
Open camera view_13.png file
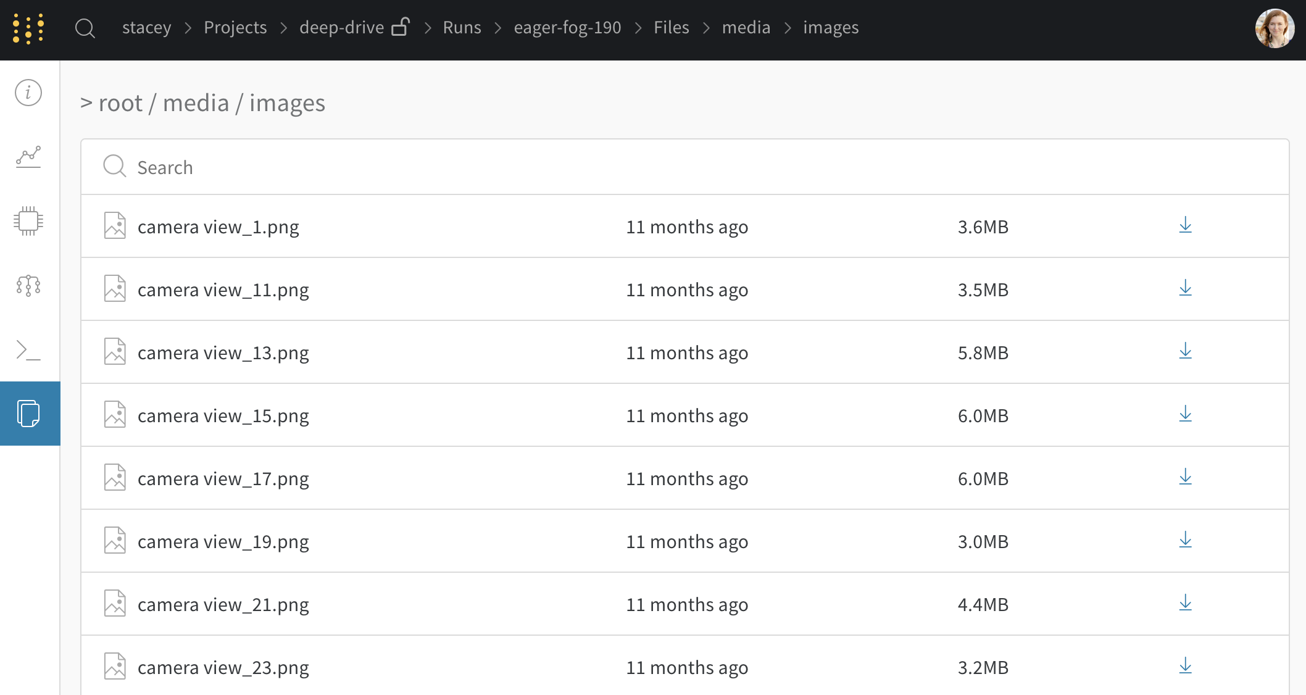[x=223, y=353]
